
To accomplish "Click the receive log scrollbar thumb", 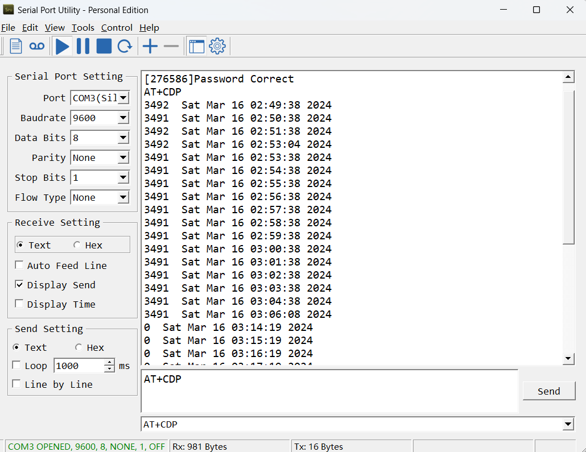I will coord(568,167).
